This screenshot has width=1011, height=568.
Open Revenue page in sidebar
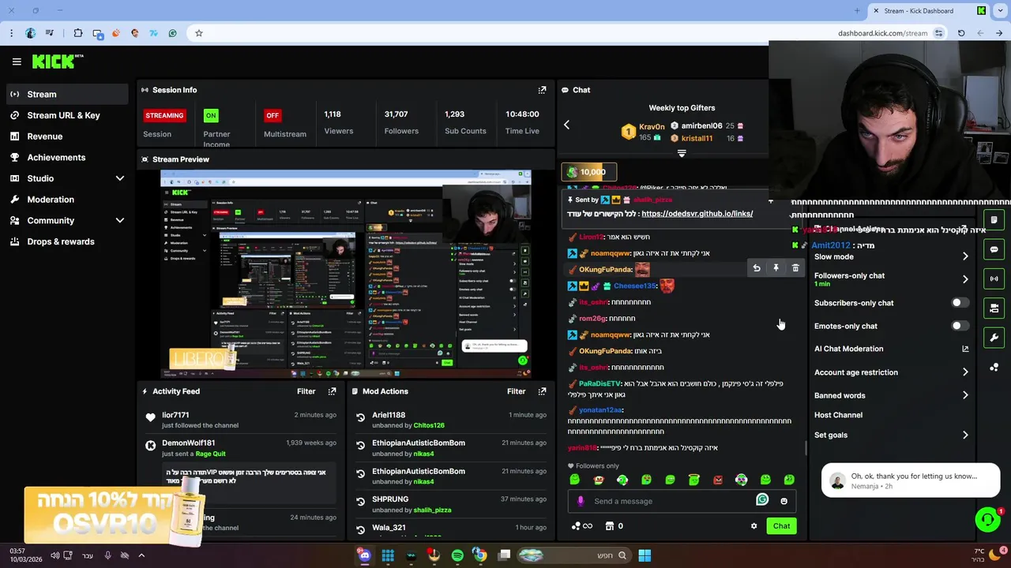pyautogui.click(x=66, y=136)
